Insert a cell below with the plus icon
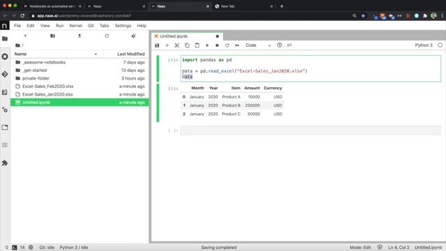The width and height of the screenshot is (446, 251). pos(167,45)
